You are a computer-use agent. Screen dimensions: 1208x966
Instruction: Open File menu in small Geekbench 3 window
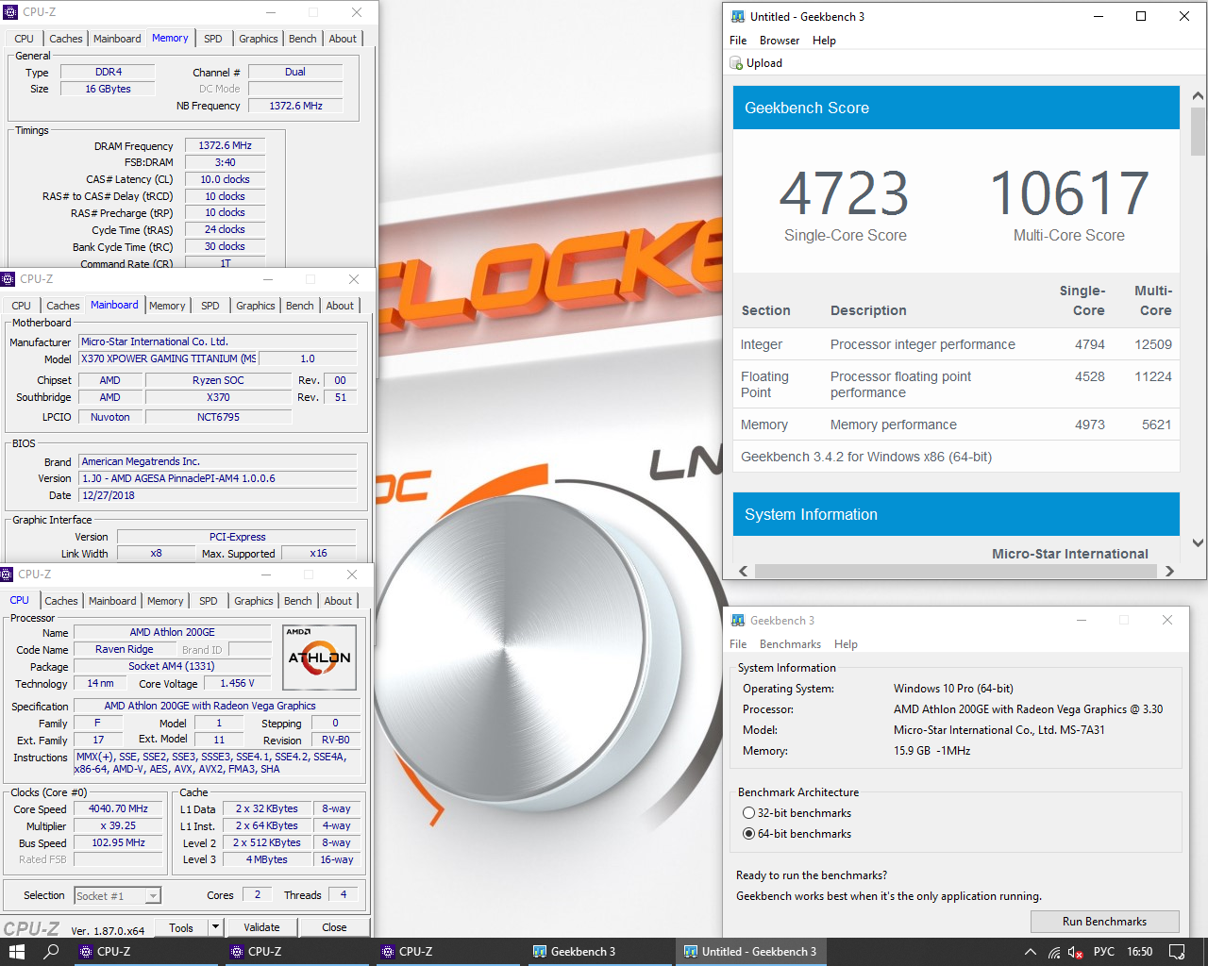pos(738,644)
